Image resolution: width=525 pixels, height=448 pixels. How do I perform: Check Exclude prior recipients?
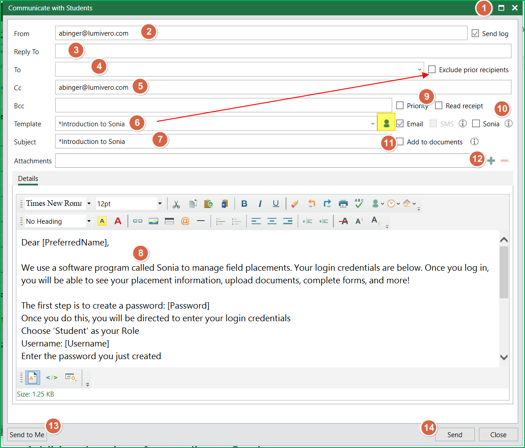point(432,69)
